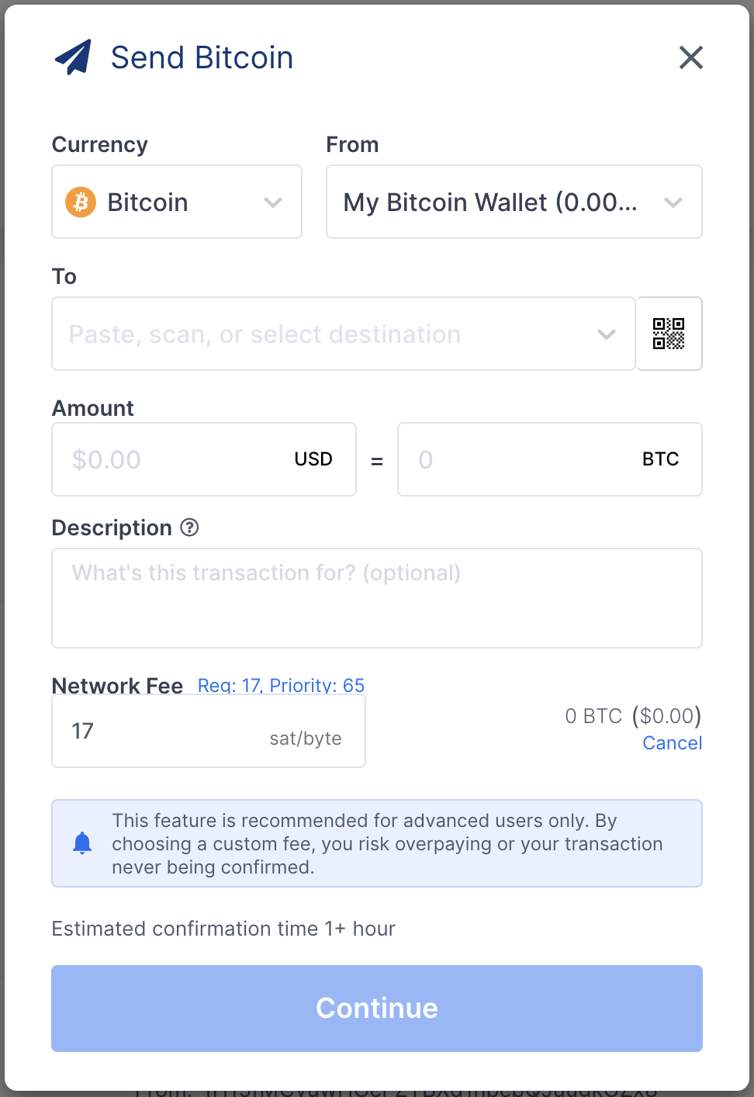754x1097 pixels.
Task: Open the From wallet dropdown
Action: click(514, 202)
